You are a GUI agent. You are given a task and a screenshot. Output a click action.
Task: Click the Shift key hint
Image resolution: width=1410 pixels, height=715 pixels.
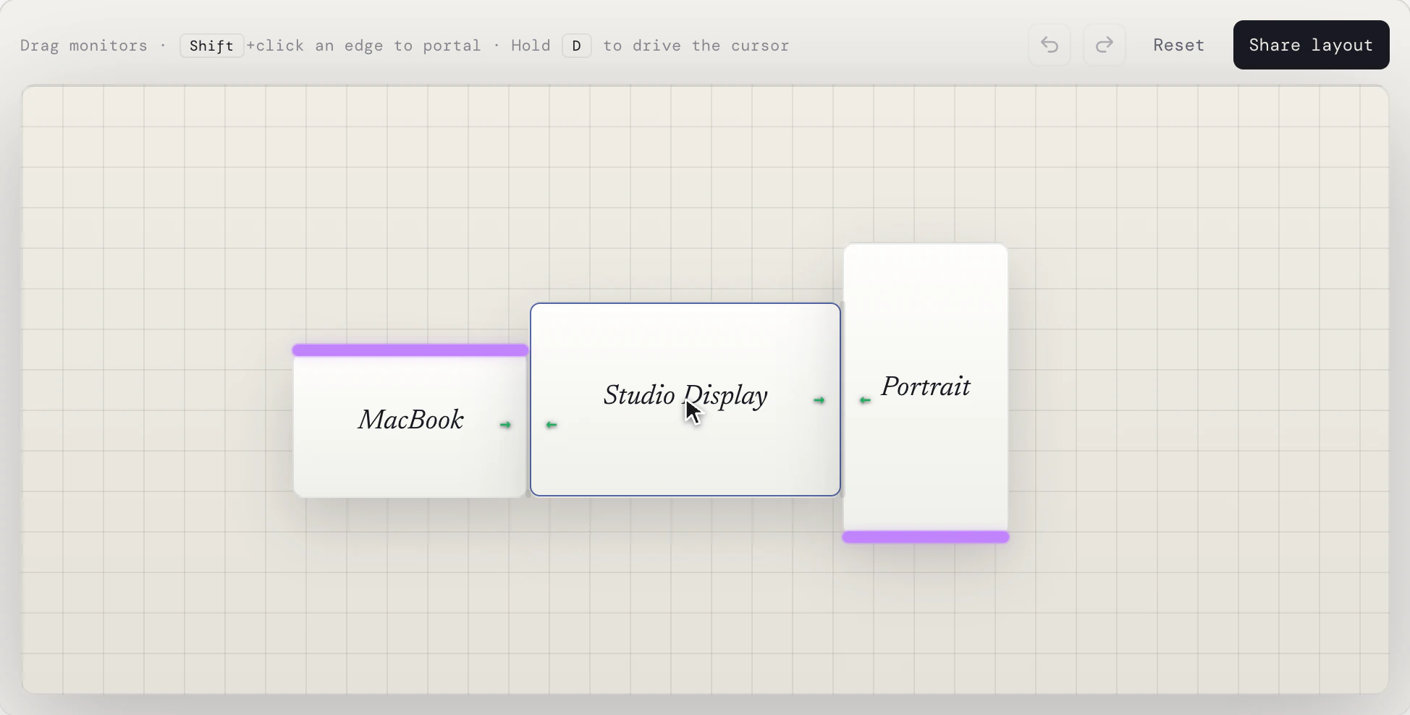tap(211, 46)
